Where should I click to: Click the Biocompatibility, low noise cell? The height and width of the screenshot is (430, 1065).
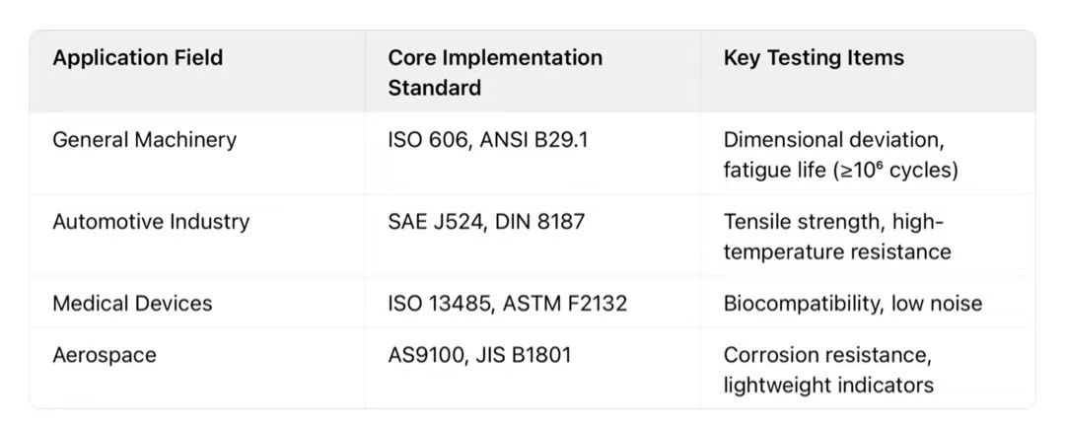(x=852, y=303)
